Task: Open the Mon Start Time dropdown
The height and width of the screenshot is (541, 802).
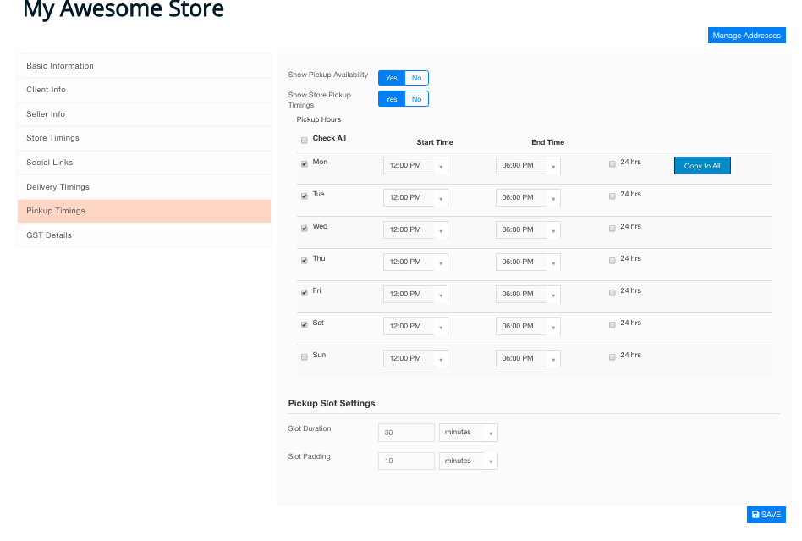Action: pos(415,165)
